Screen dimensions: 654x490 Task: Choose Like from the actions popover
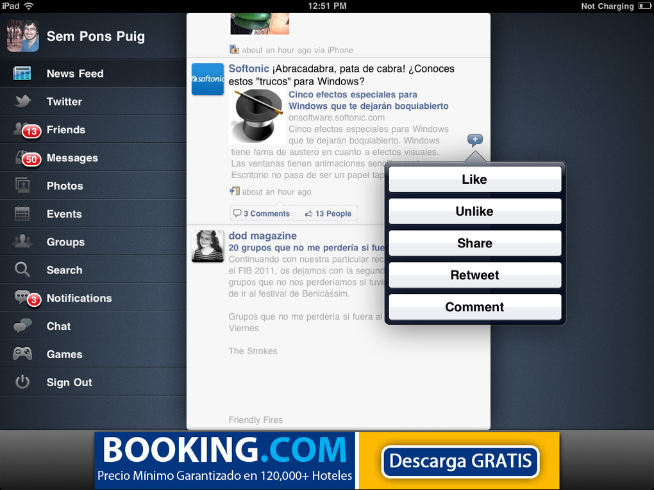474,179
